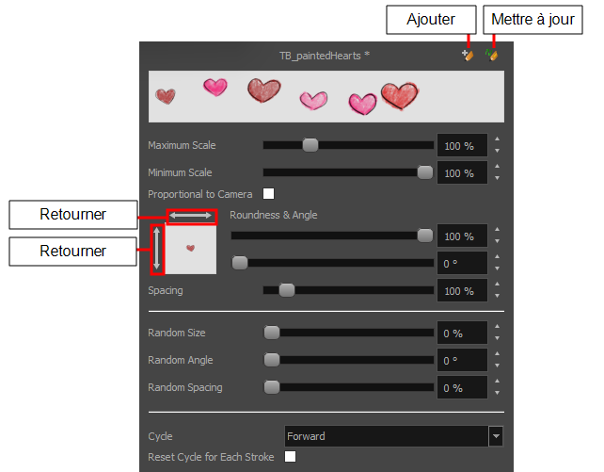Increase Random Spacing with up arrow
The image size is (604, 472).
pyautogui.click(x=498, y=381)
